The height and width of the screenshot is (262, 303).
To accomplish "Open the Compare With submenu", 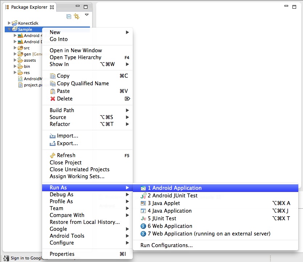I will (x=87, y=215).
